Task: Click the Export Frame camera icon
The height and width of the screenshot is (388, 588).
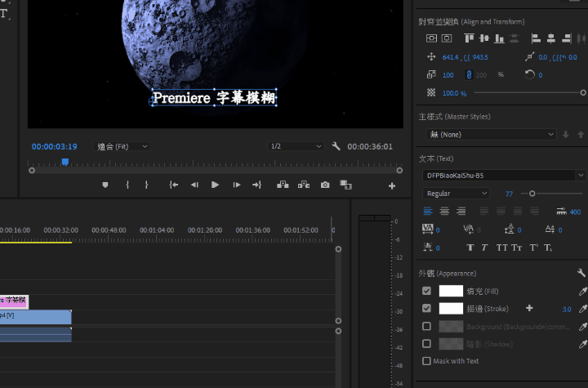Action: tap(325, 185)
